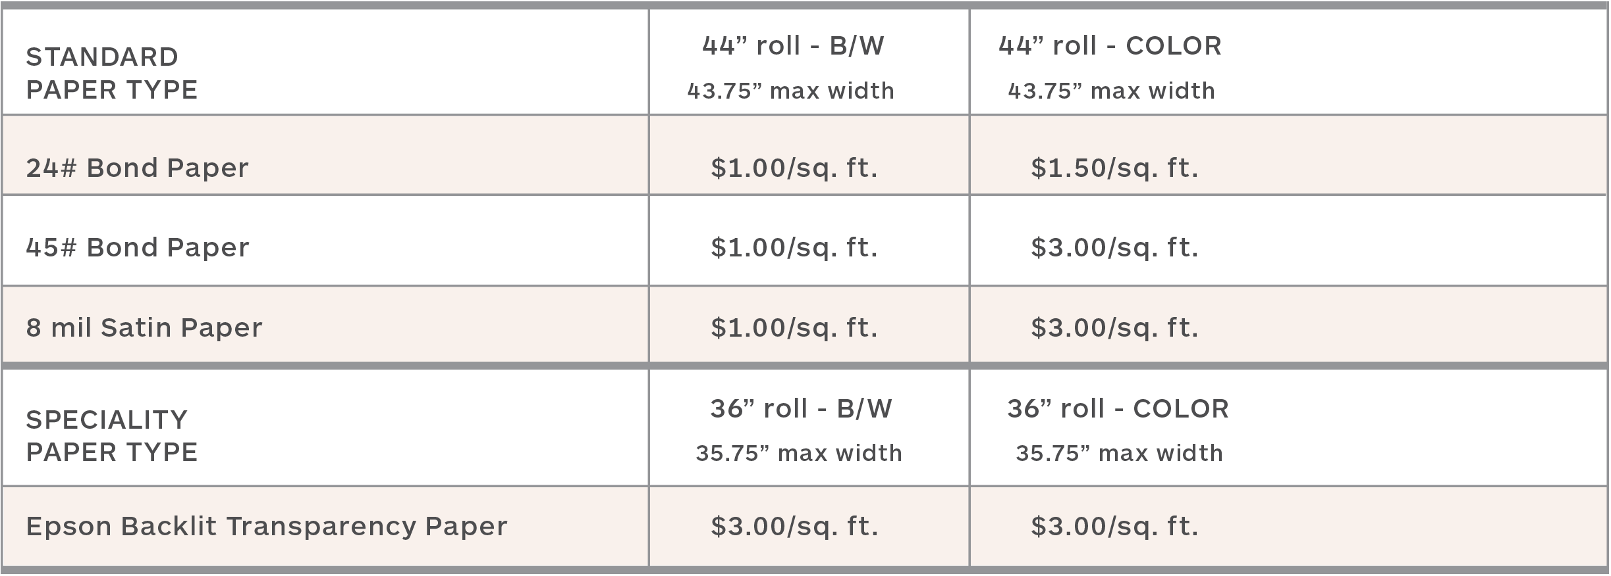Click 8 mil Satin color price cell
The width and height of the screenshot is (1611, 576).
[x=1114, y=327]
